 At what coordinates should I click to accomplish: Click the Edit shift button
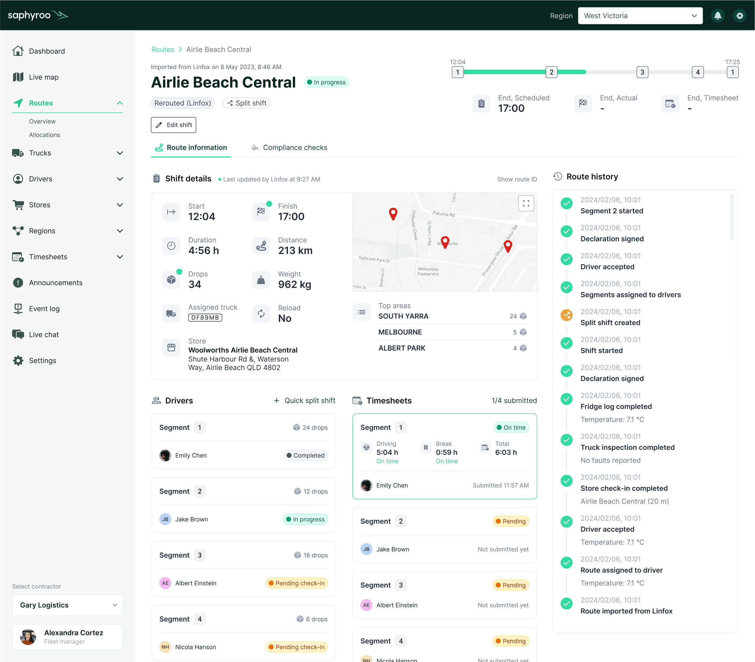pyautogui.click(x=173, y=125)
